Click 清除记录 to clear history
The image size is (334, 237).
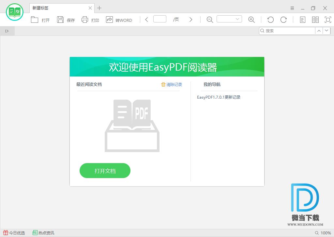[x=174, y=85]
